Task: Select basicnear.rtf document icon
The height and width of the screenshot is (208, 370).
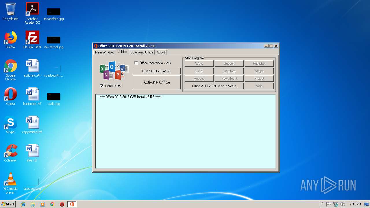Action: pyautogui.click(x=32, y=96)
